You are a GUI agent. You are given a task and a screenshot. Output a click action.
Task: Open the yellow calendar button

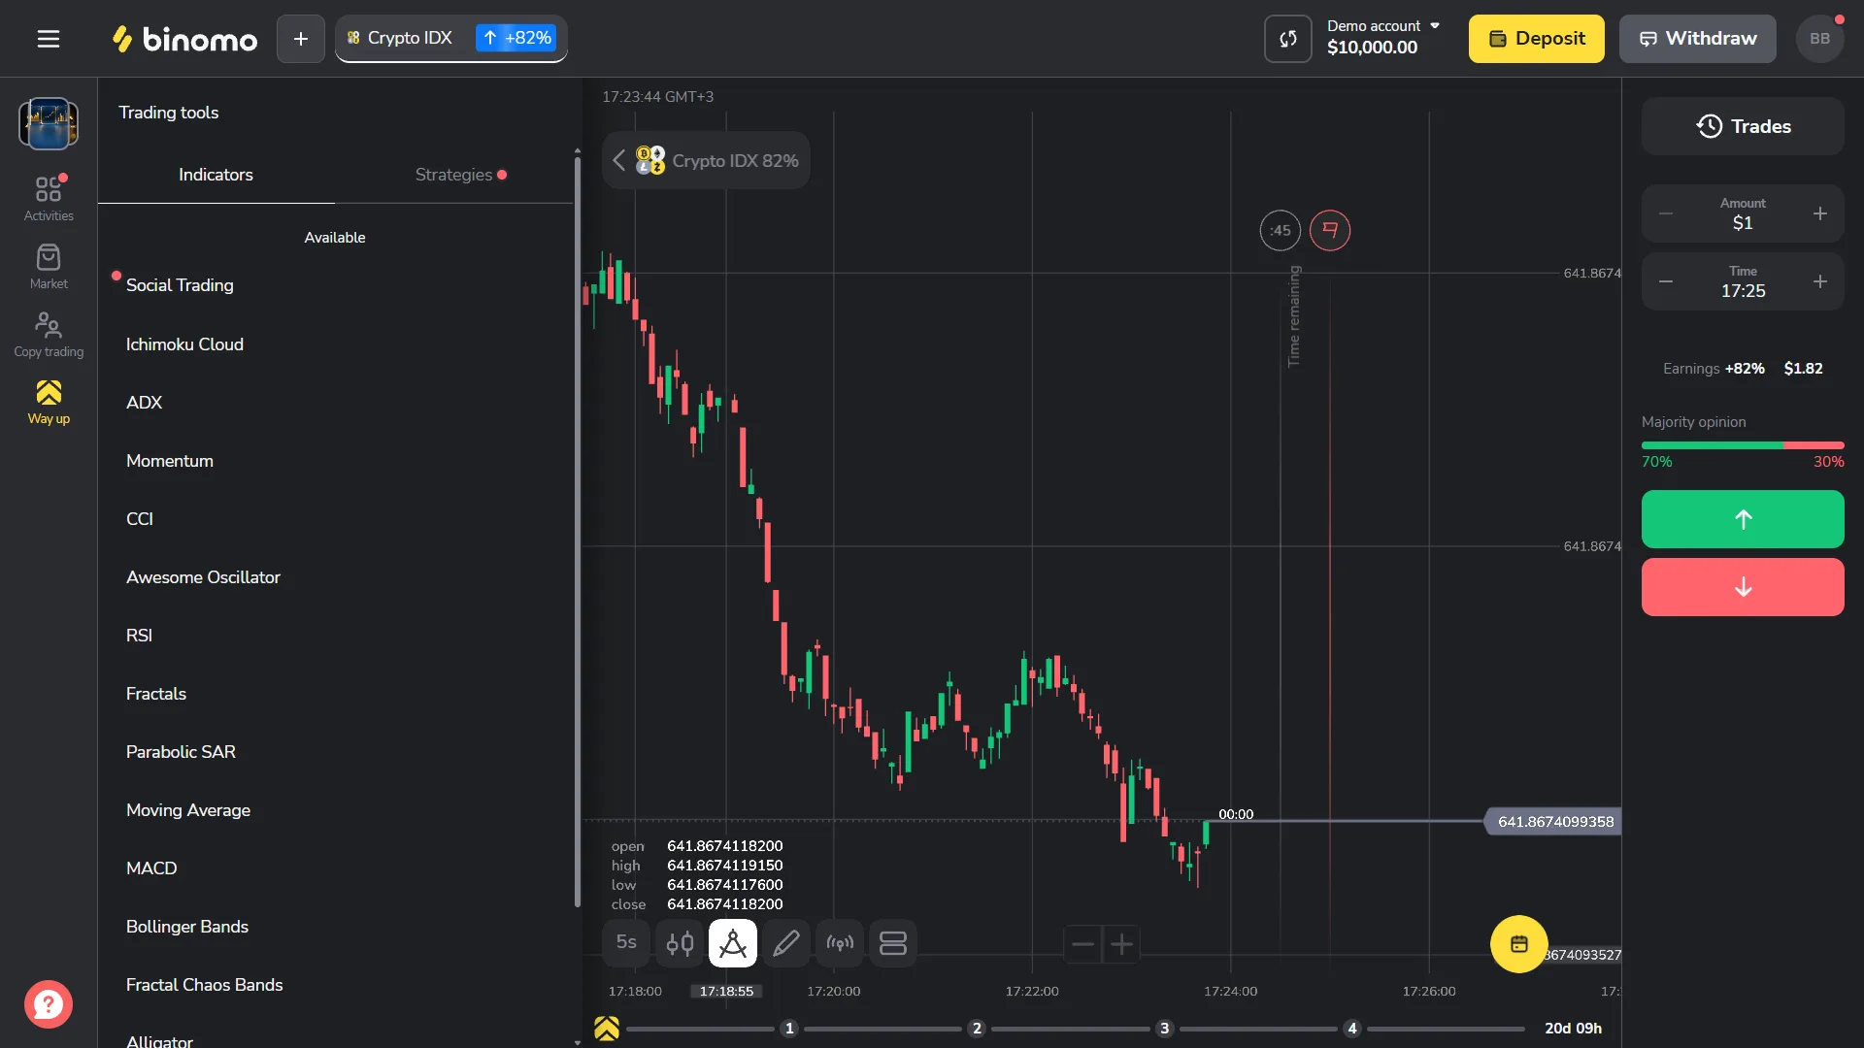(x=1519, y=944)
